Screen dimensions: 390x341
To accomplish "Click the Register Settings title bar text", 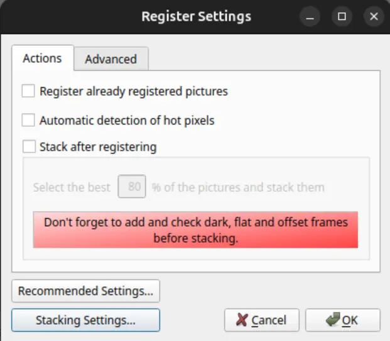I will click(x=196, y=16).
